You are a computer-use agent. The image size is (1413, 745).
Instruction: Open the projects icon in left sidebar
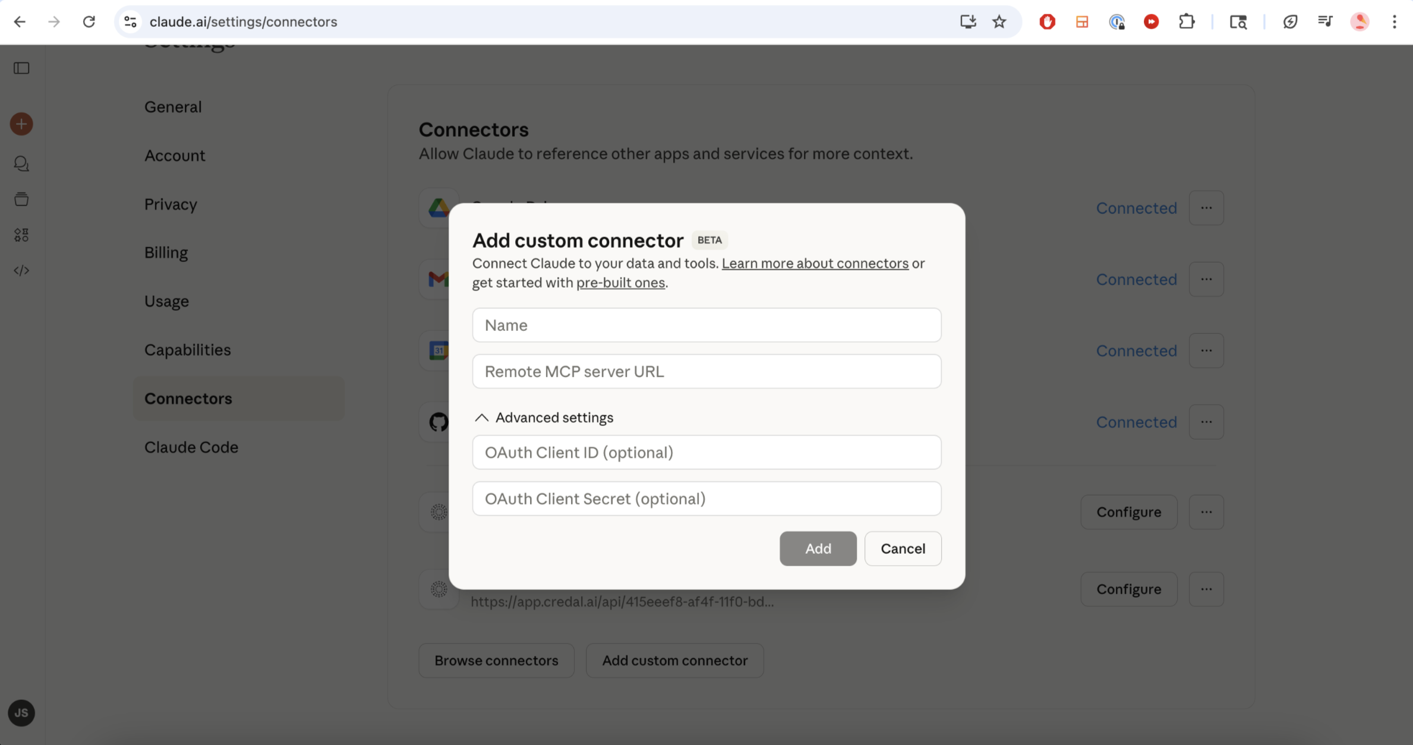point(21,199)
